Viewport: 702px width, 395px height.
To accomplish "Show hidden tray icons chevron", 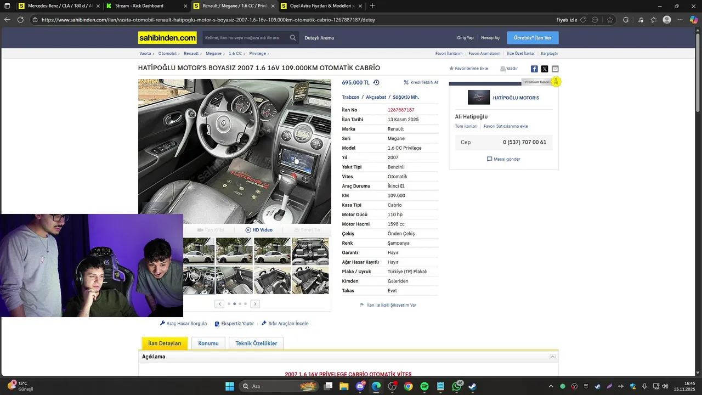I will (551, 386).
